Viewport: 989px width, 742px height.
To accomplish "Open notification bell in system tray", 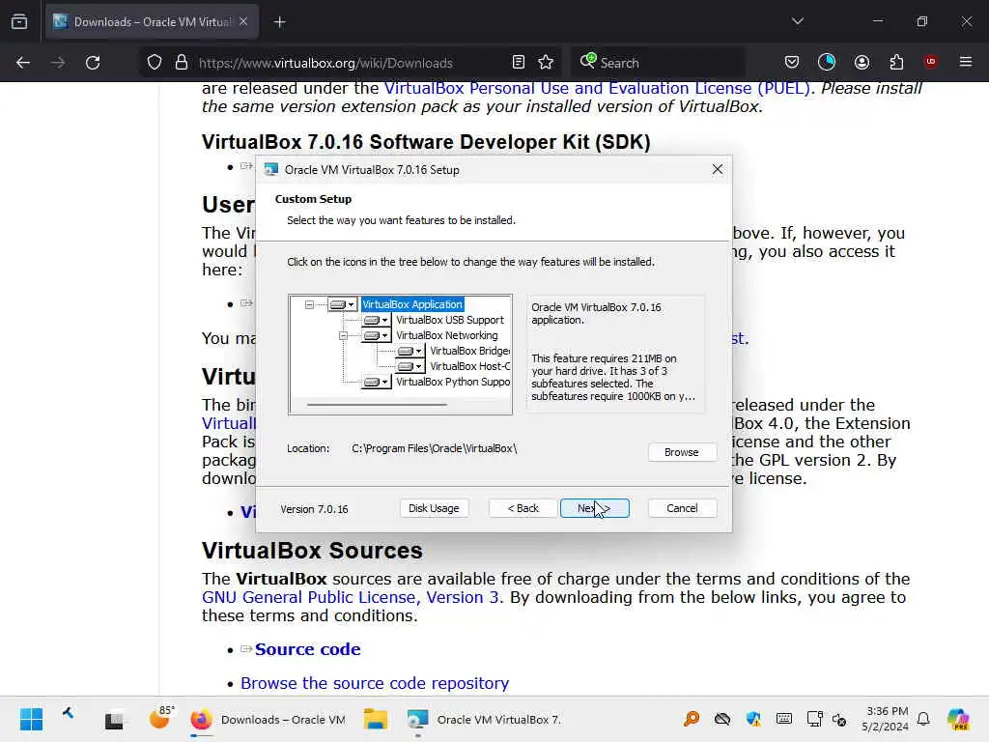I will 923,719.
